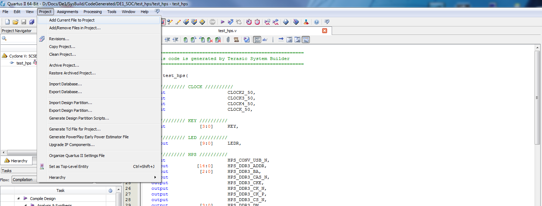This screenshot has width=542, height=206.
Task: Select Cyclone V device tree row
Action: tap(19, 56)
